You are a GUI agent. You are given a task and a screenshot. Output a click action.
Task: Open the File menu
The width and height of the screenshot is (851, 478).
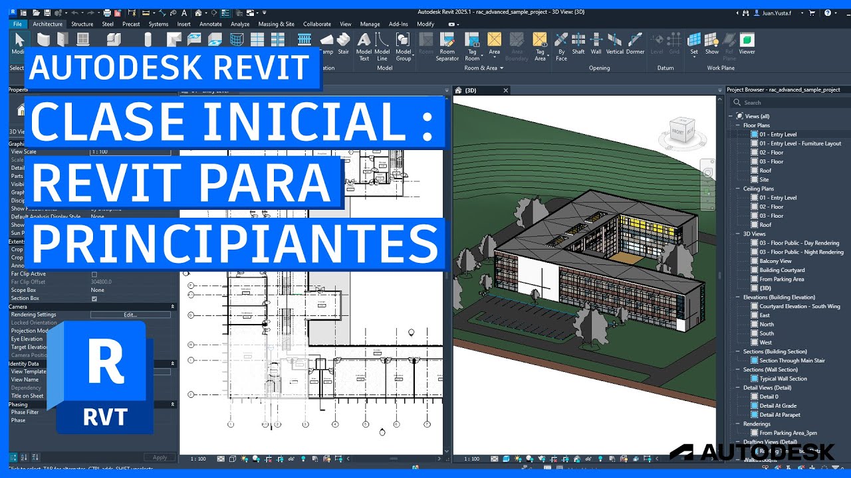point(17,24)
